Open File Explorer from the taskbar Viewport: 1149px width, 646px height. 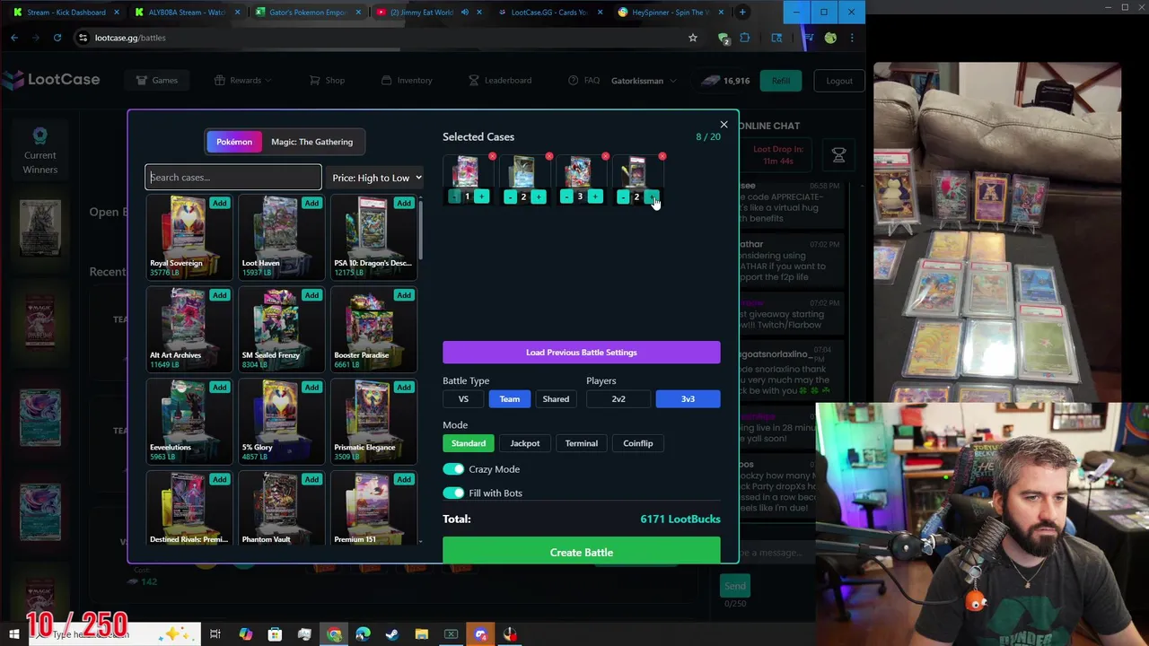click(422, 634)
